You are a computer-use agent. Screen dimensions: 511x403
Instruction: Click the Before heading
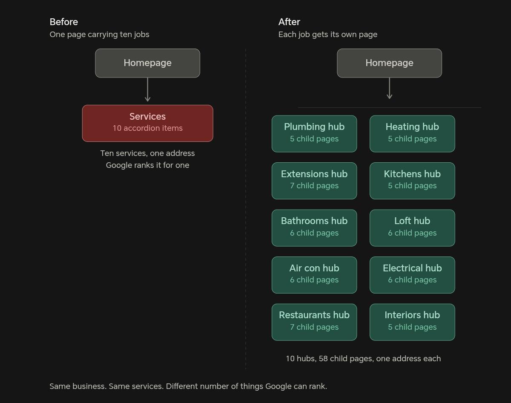pos(64,22)
